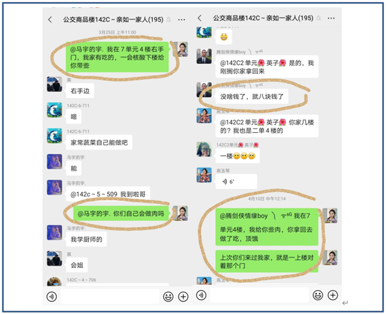Image resolution: width=387 pixels, height=314 pixels.
Task: Tap the green '你们自己会做肉吗' message bubble
Action: (x=121, y=213)
